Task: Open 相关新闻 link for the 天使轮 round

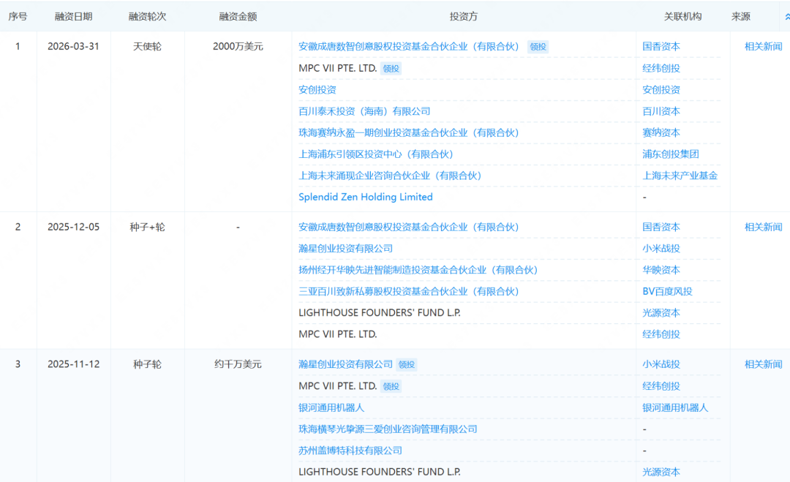Action: 763,47
